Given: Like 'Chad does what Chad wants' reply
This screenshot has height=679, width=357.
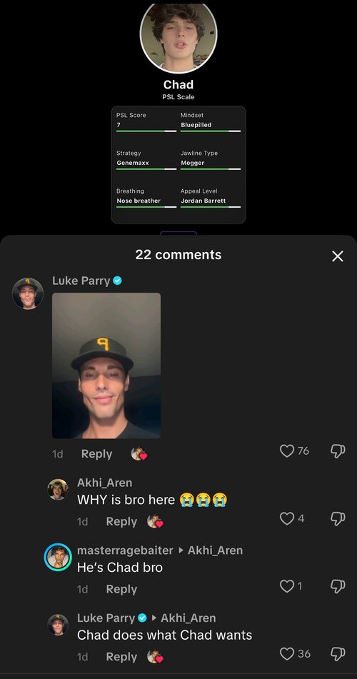Looking at the screenshot, I should (287, 653).
